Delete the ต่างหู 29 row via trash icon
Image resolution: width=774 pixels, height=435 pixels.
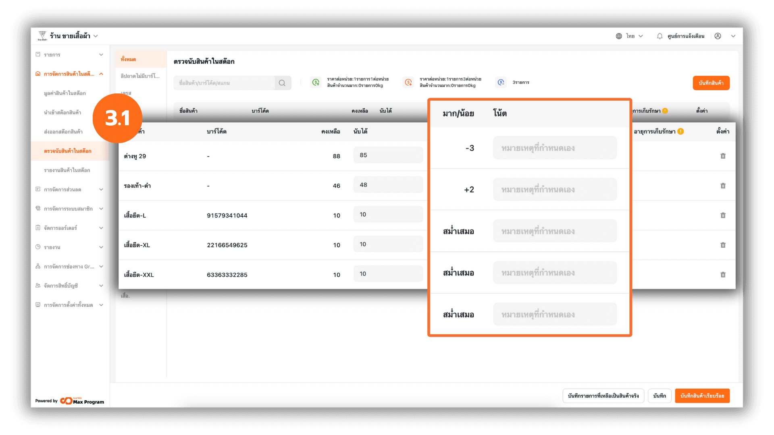point(723,156)
